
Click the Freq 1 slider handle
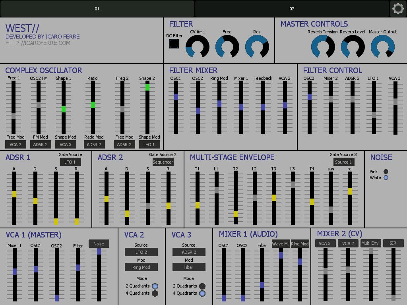(x=13, y=116)
